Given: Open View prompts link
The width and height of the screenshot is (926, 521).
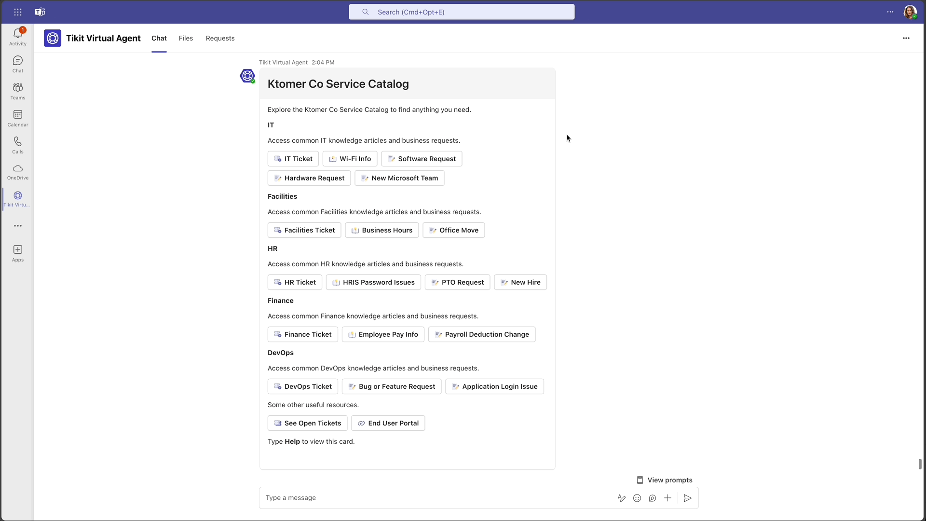Looking at the screenshot, I should click(x=665, y=480).
